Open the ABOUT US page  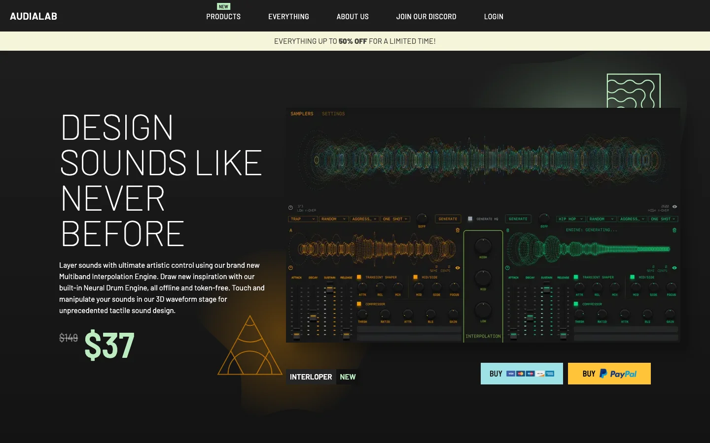[x=353, y=16]
